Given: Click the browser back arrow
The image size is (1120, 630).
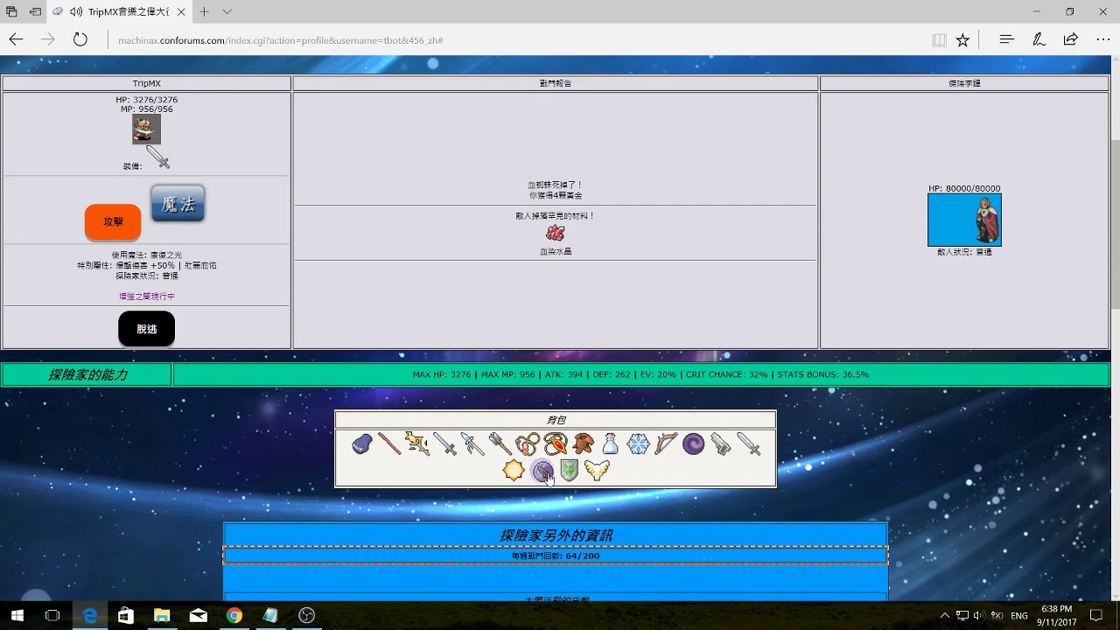Looking at the screenshot, I should [16, 39].
